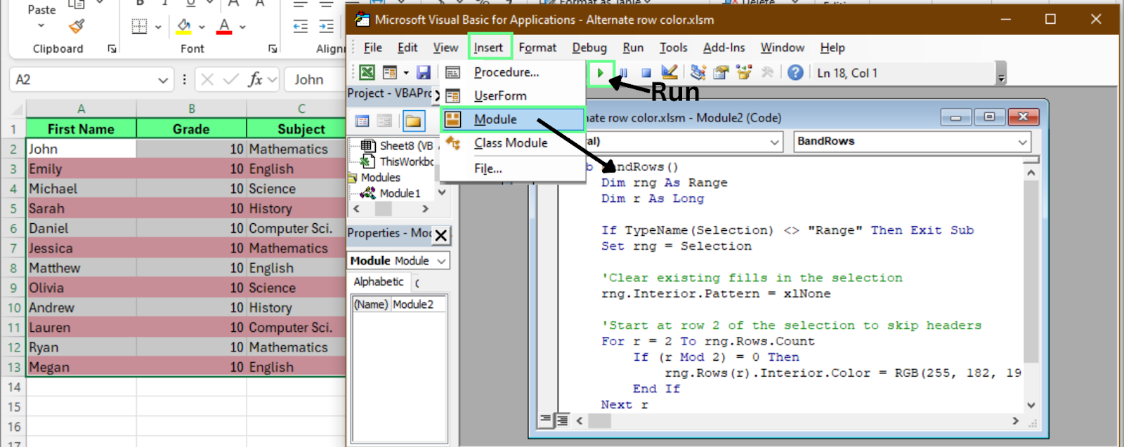Click the Cancel (X) icon in formula bar

click(207, 79)
